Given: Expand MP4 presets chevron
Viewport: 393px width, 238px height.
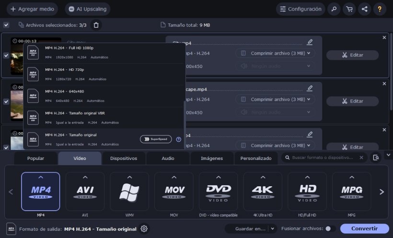Looking at the screenshot, I should [x=41, y=177].
